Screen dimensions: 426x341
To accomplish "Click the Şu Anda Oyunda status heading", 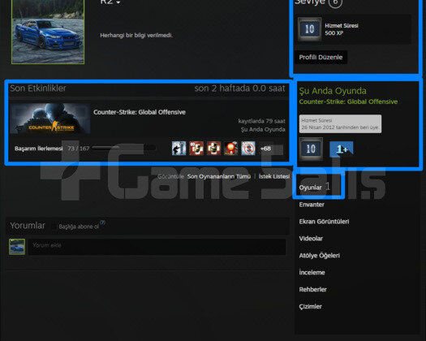I will tap(333, 91).
